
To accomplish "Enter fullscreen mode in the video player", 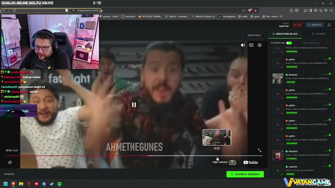I will [x=260, y=150].
